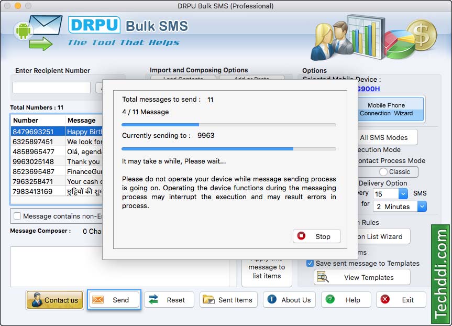Click the envelope icon on Send button

click(98, 300)
